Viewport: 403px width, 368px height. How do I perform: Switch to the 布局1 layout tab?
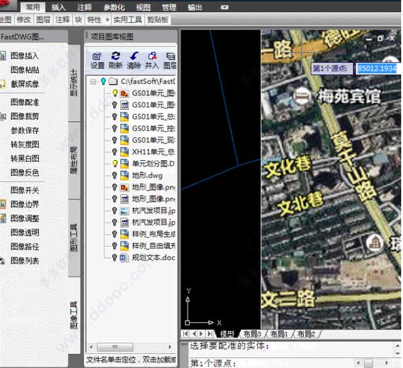point(279,334)
